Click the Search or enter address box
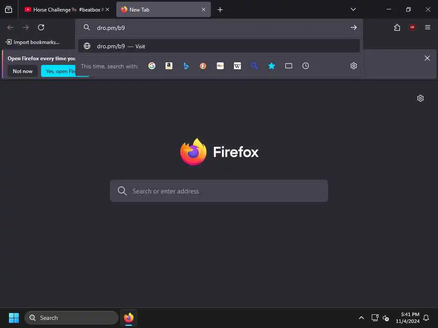 (x=219, y=191)
